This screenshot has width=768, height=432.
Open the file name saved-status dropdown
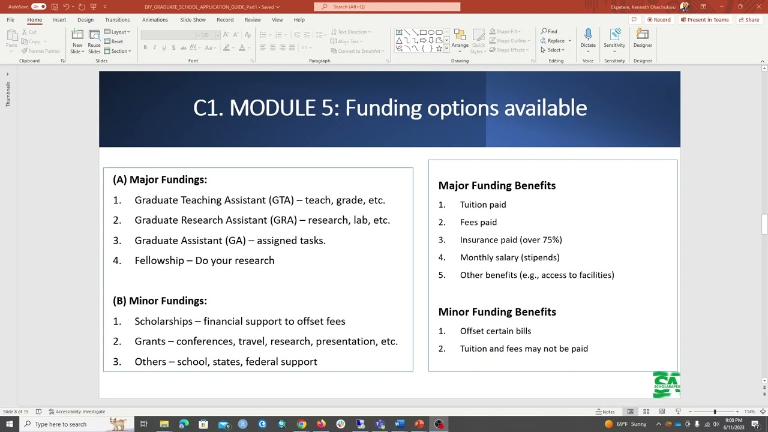(278, 7)
